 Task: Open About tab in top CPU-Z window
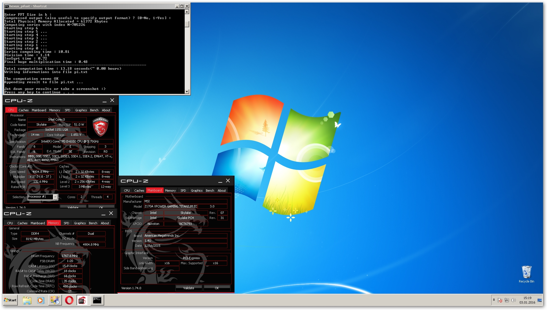click(106, 110)
